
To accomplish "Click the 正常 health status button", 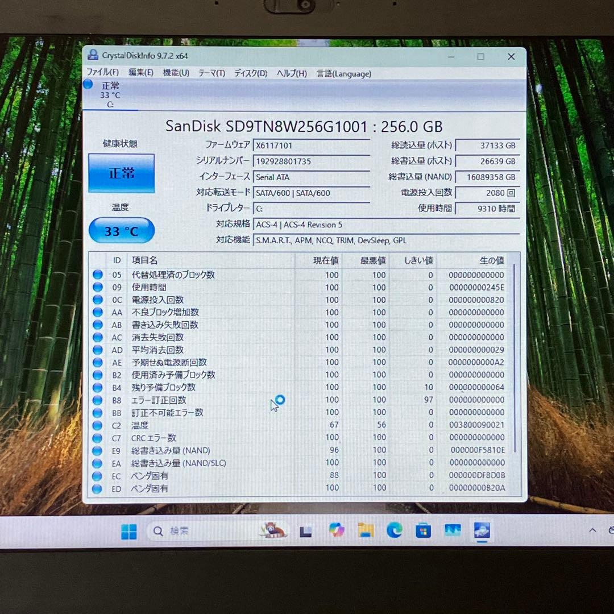I will click(121, 173).
